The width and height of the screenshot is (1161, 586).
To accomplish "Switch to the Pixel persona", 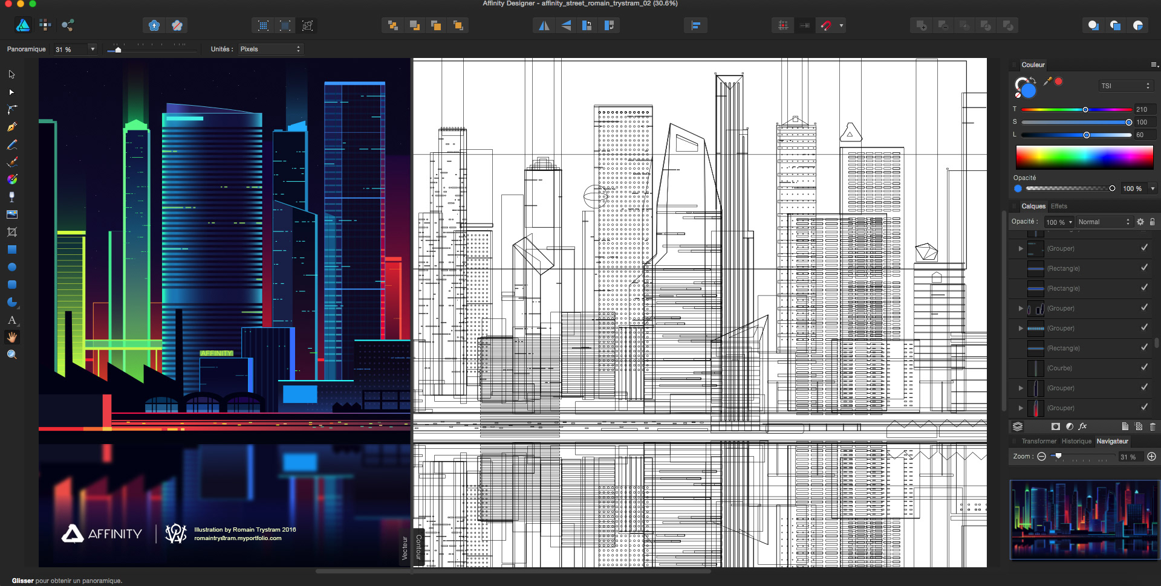I will coord(45,25).
